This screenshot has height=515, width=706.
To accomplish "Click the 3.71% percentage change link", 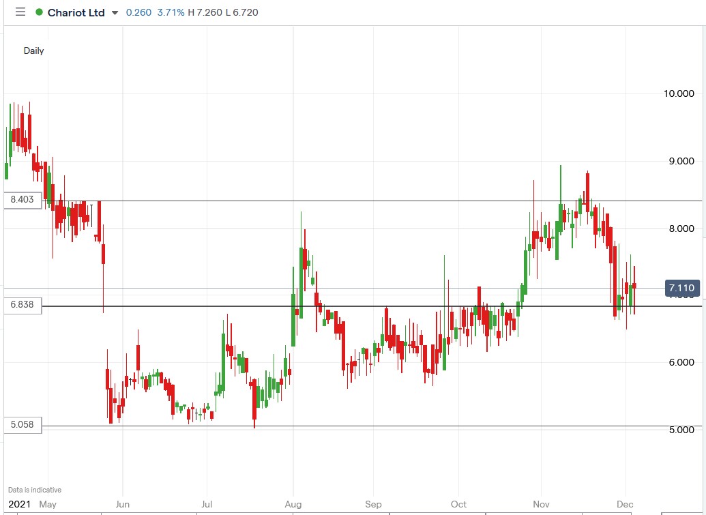I will pos(168,12).
